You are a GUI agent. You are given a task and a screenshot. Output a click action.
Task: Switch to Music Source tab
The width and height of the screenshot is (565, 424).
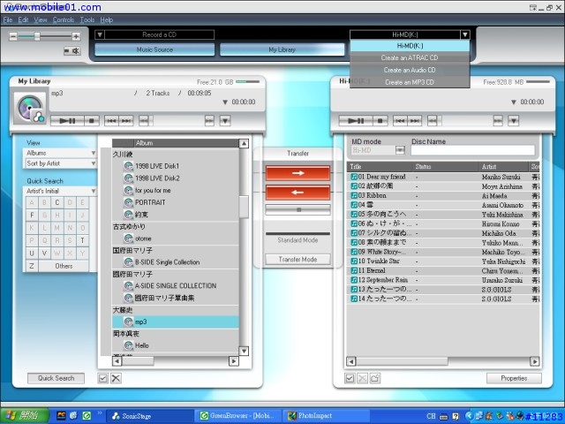154,49
